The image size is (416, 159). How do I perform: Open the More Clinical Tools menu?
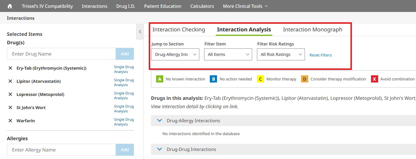[245, 6]
